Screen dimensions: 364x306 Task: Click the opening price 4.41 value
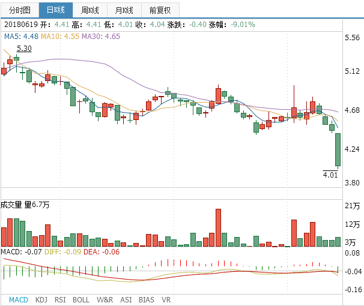[x=62, y=25]
